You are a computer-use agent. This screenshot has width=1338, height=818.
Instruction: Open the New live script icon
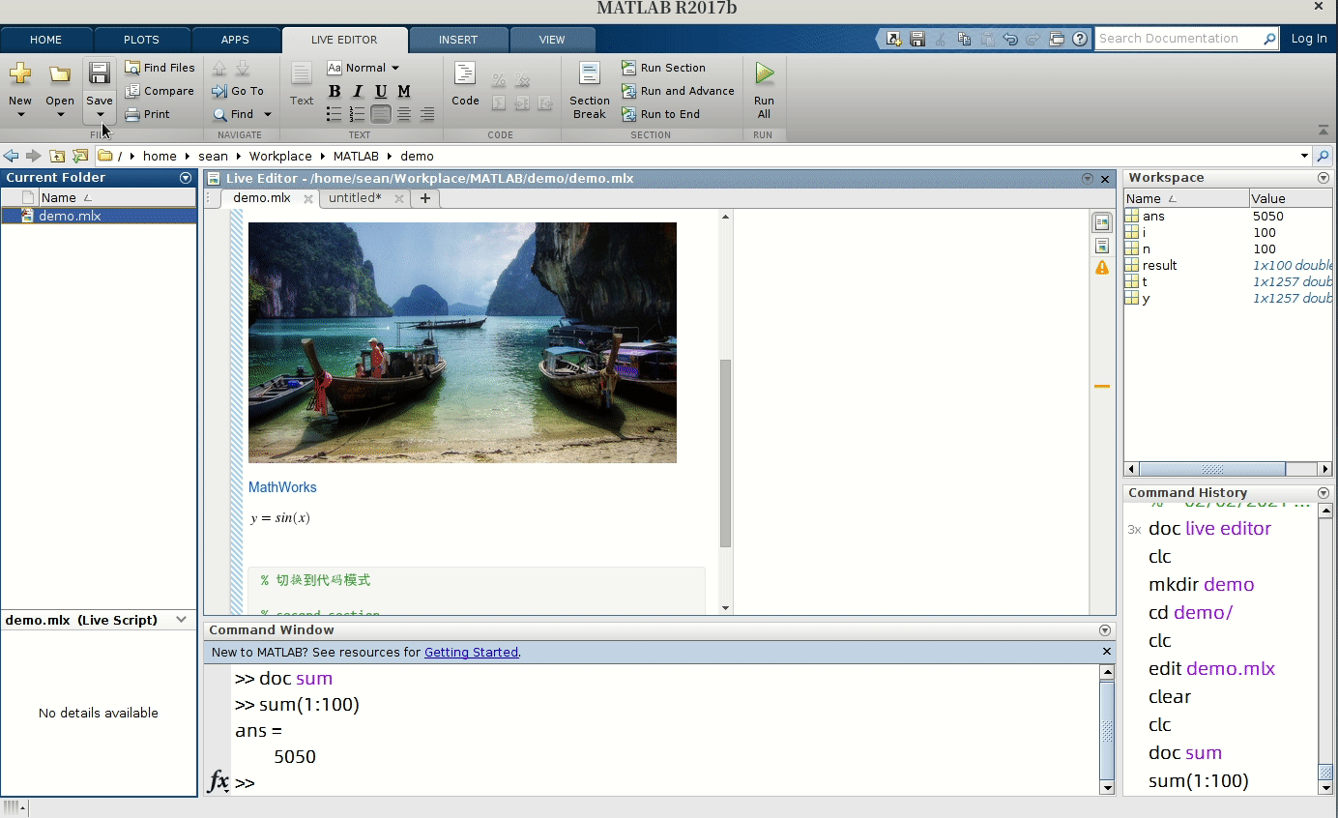[20, 74]
